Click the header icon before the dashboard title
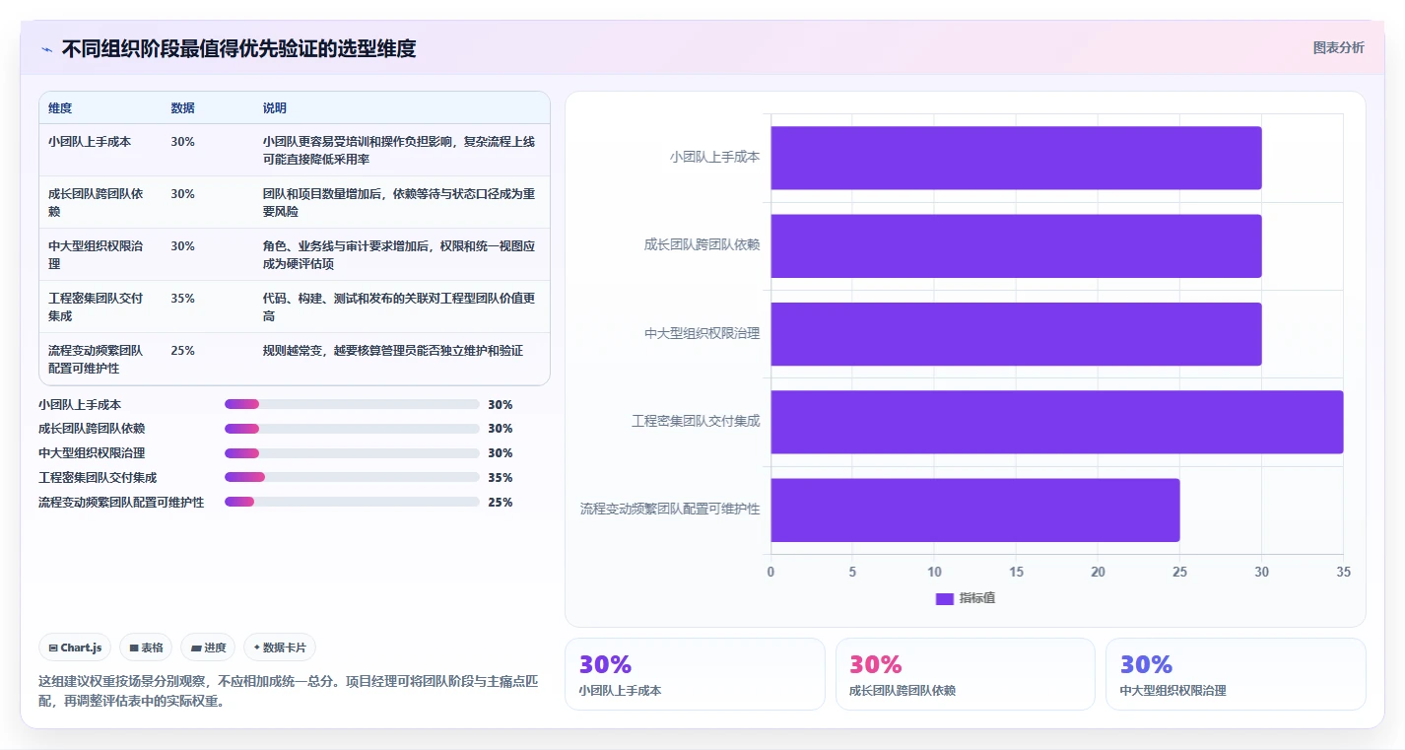The width and height of the screenshot is (1405, 750). point(46,49)
